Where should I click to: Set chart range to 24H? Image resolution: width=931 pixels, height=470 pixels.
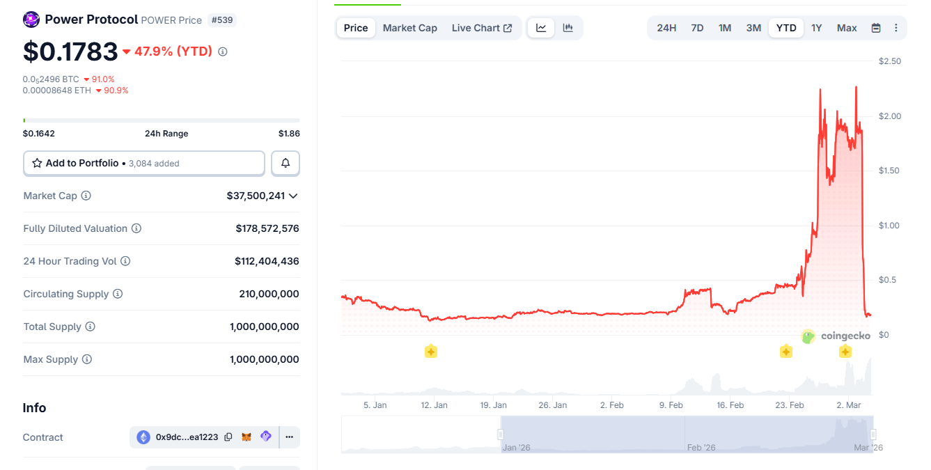tap(666, 28)
